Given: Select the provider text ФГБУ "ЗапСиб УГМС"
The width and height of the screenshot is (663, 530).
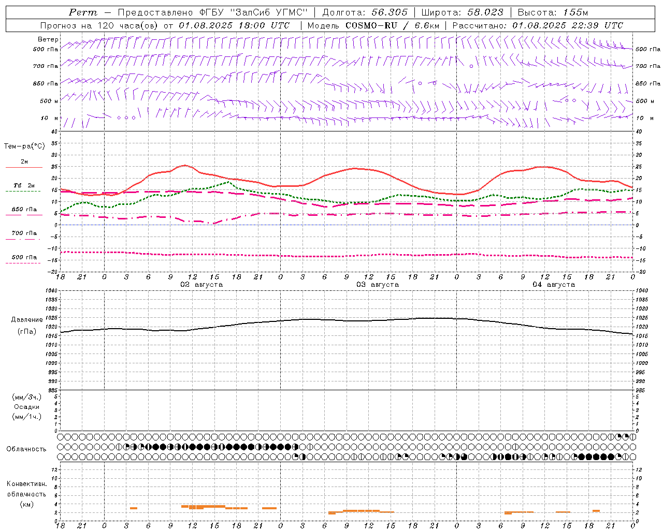Looking at the screenshot, I should (x=253, y=12).
